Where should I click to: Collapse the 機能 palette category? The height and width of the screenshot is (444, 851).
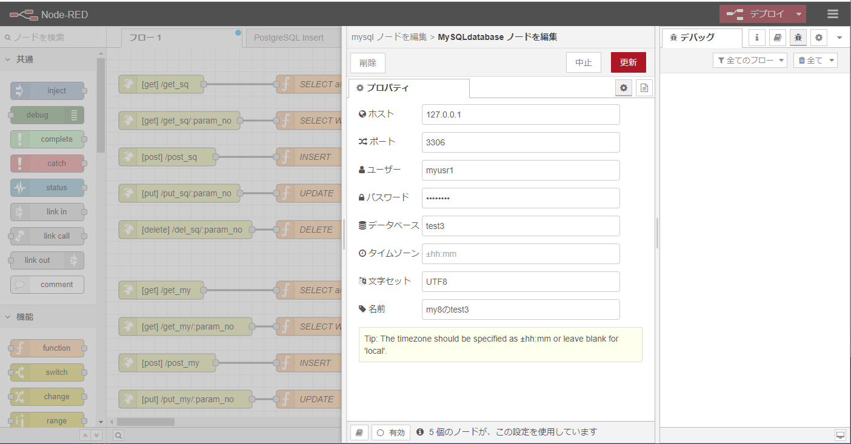click(x=48, y=317)
